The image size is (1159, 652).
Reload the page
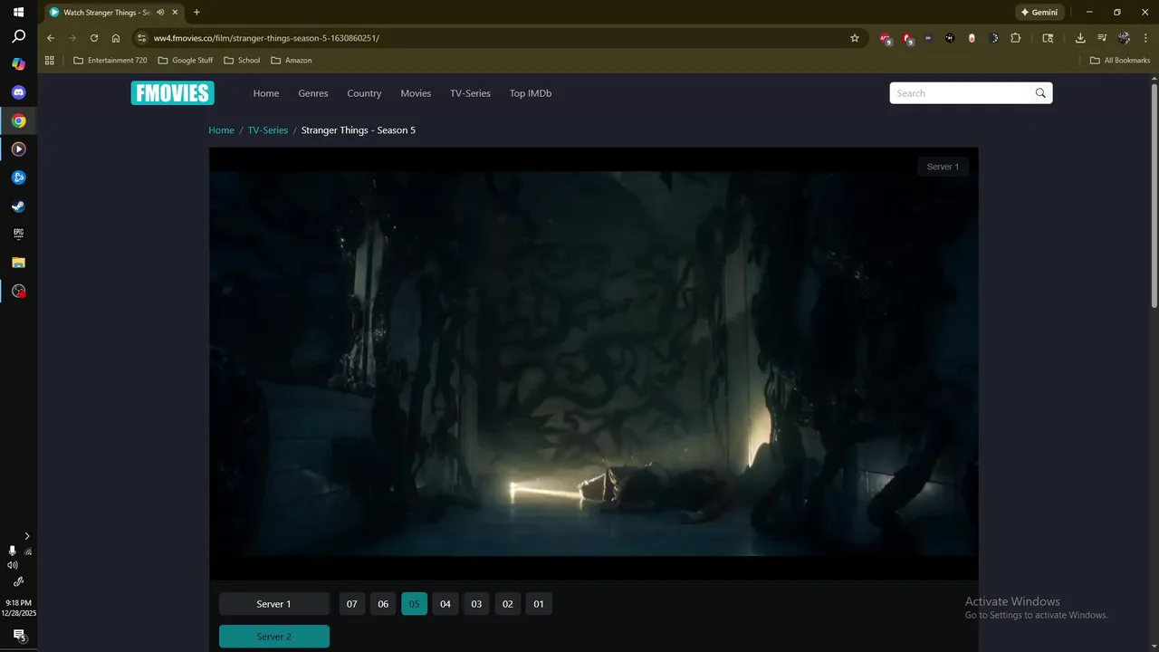[94, 38]
